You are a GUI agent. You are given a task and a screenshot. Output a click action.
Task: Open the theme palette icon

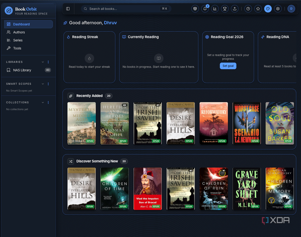(268, 9)
